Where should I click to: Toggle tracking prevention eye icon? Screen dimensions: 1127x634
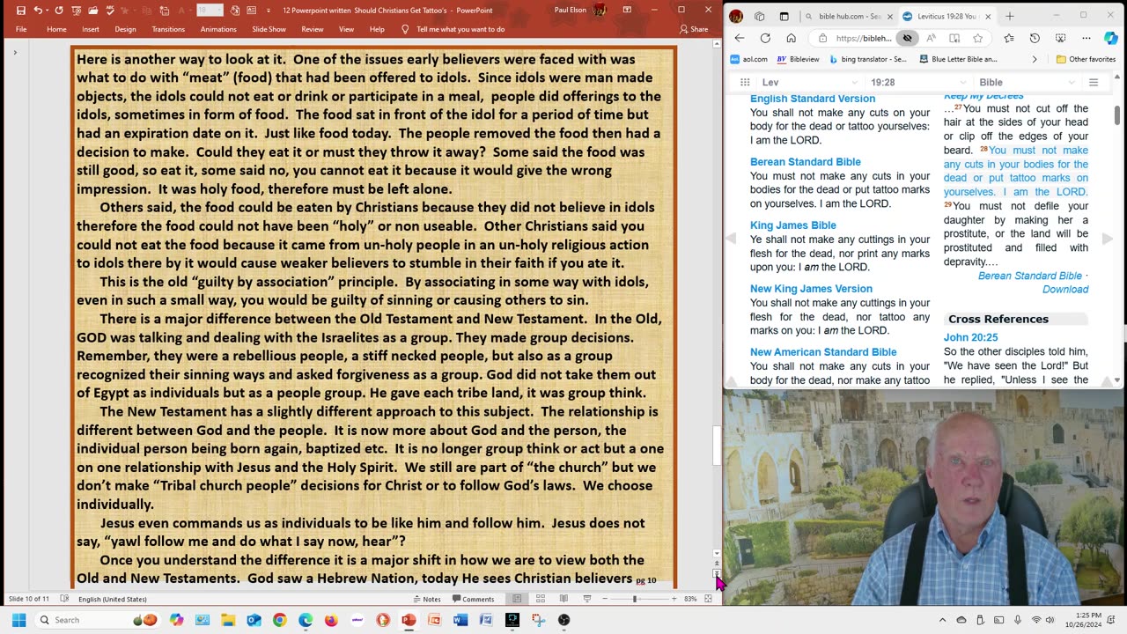click(907, 38)
